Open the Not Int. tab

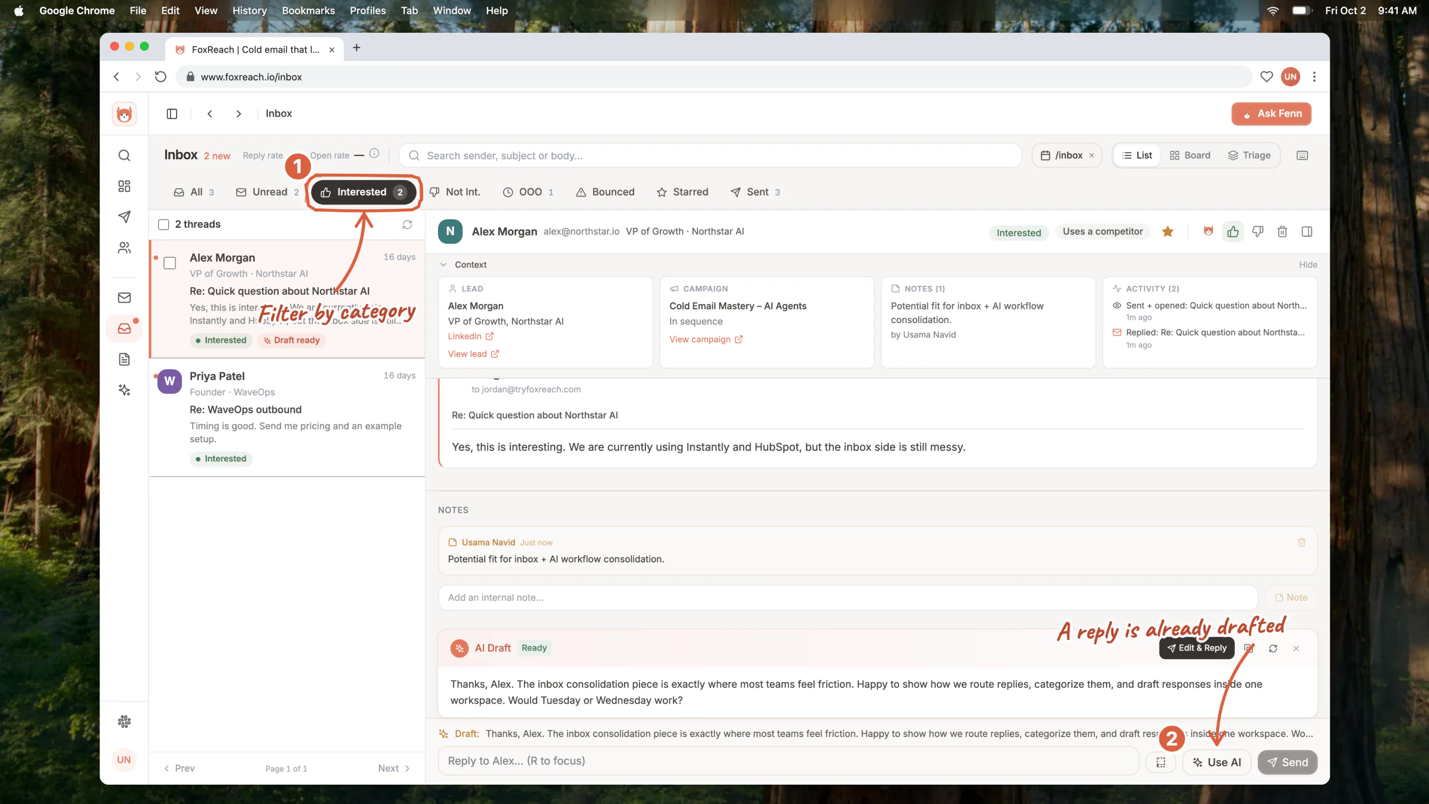tap(455, 192)
